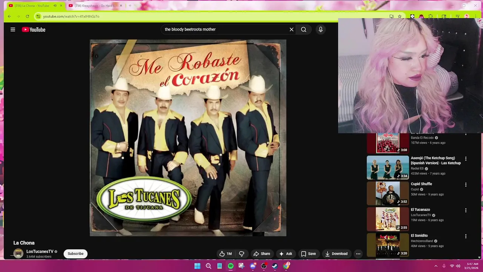Screen dimensions: 483x272
Task: Go to YouTube home via logo
Action: coord(34,29)
